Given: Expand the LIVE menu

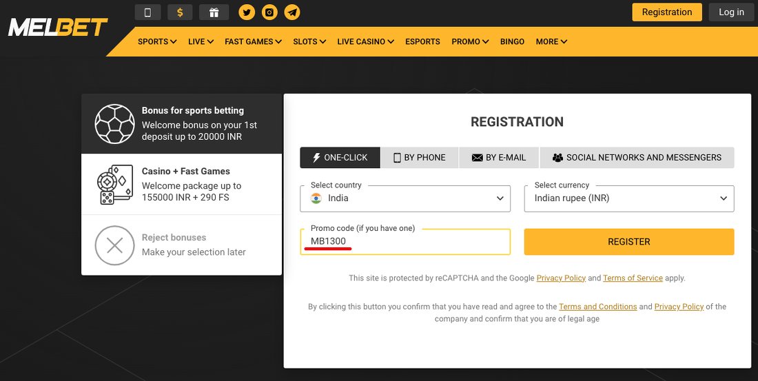Looking at the screenshot, I should [201, 41].
